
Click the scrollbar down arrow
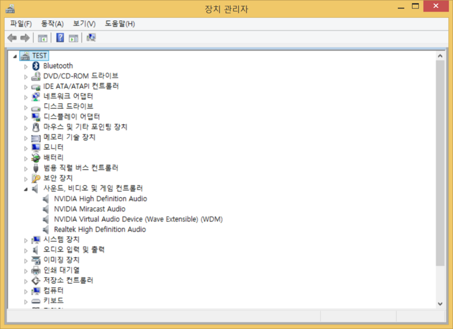[440, 303]
